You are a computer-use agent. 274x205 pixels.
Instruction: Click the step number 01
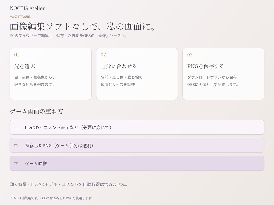pyautogui.click(x=17, y=55)
